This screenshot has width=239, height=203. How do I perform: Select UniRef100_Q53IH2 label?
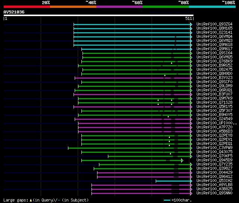tap(214, 181)
